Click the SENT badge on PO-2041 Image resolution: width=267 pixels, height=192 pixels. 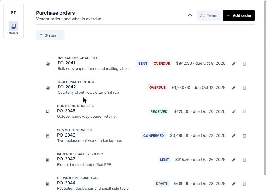(143, 64)
